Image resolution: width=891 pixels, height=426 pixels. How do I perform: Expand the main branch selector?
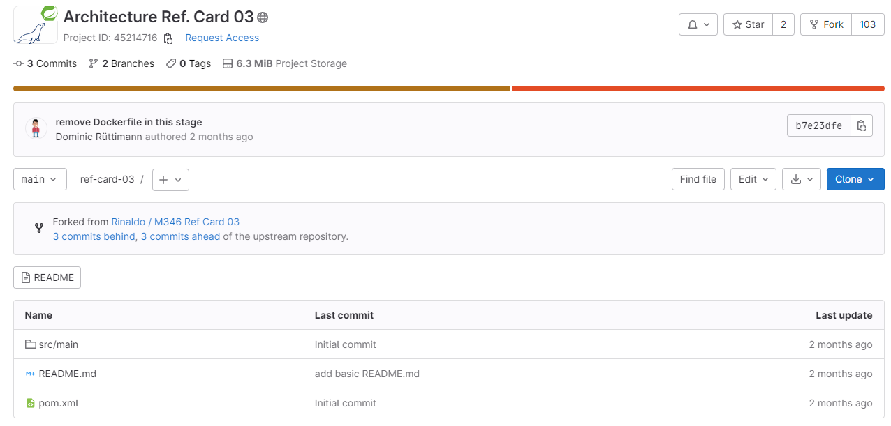click(40, 179)
